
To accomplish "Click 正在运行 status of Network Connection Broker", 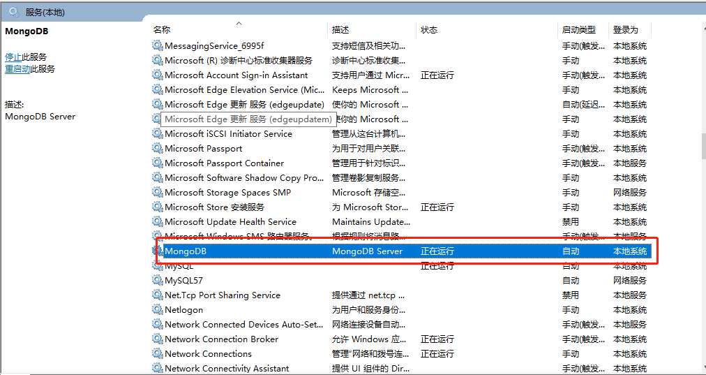I will coord(437,339).
